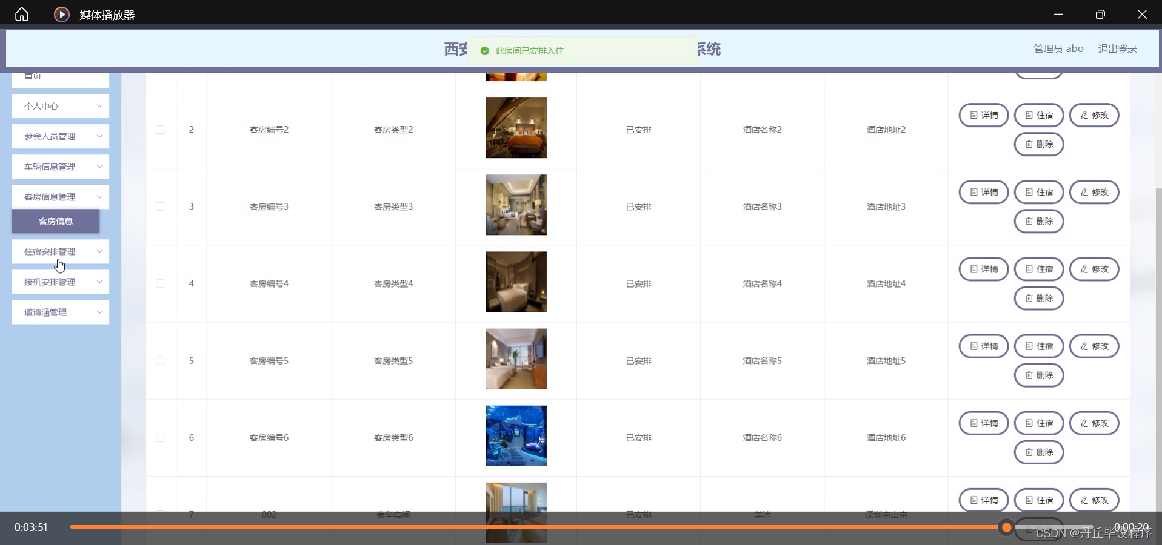This screenshot has height=545, width=1162.
Task: Click the 住宿 button on row 002
Action: click(x=1039, y=500)
